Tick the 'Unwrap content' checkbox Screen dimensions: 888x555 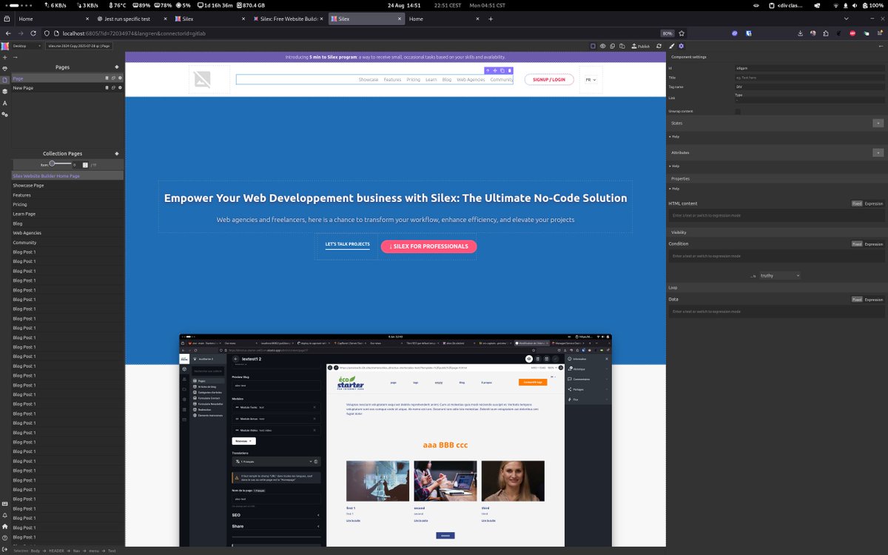coord(738,112)
